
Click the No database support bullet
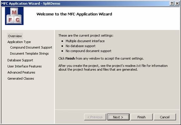click(x=80, y=46)
